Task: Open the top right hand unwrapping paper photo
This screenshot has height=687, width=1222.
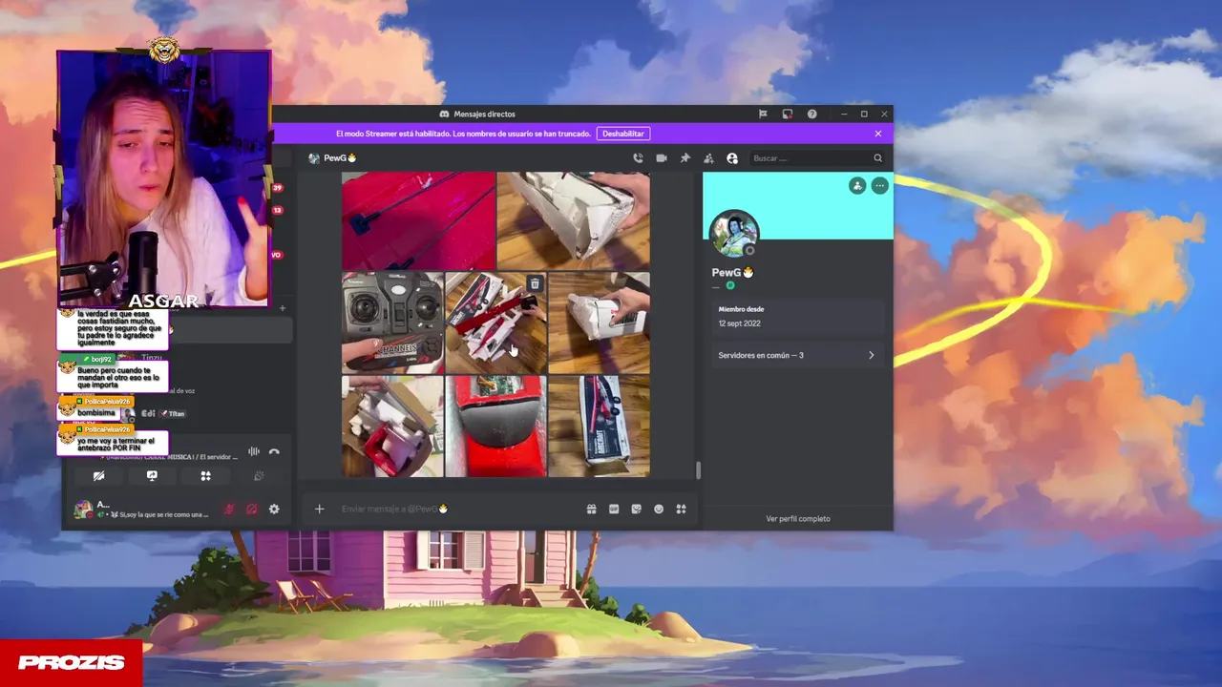Action: (x=574, y=221)
